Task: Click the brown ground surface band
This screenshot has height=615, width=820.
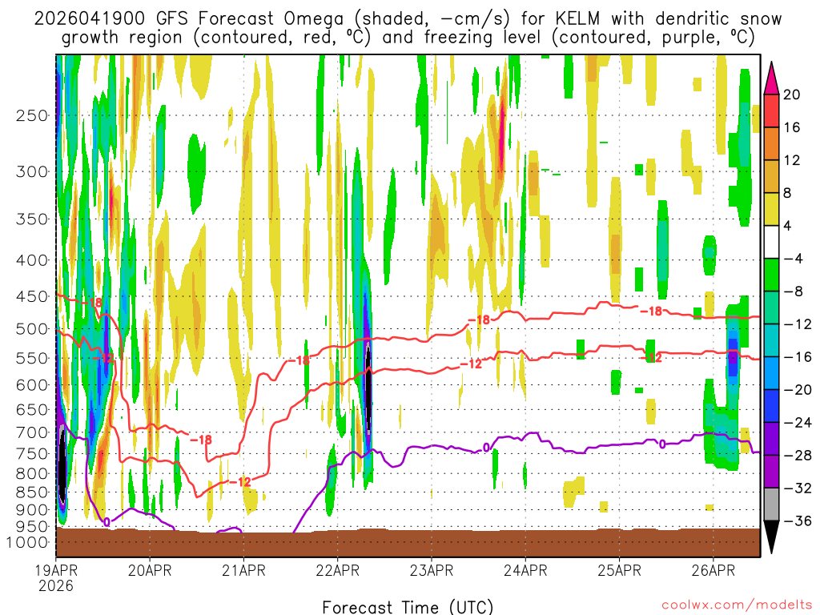Action: [x=408, y=543]
